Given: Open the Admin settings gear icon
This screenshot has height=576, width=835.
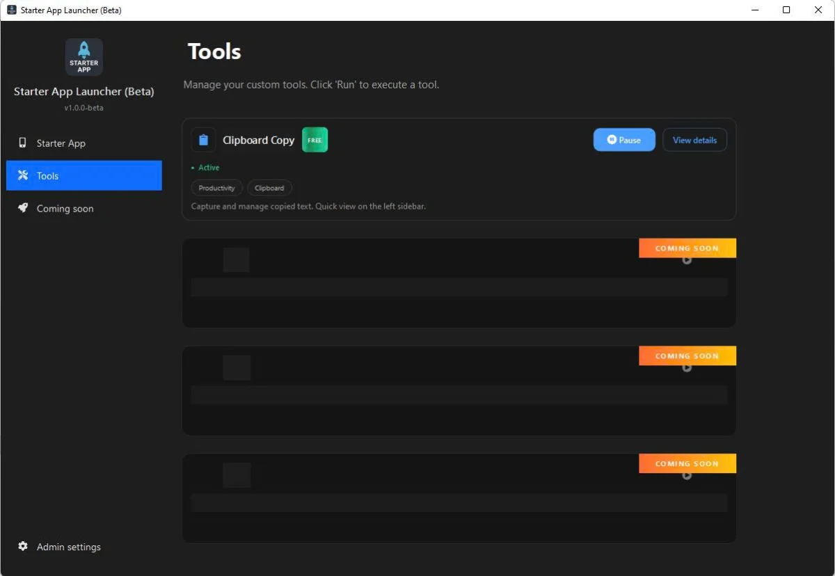Looking at the screenshot, I should click(23, 547).
